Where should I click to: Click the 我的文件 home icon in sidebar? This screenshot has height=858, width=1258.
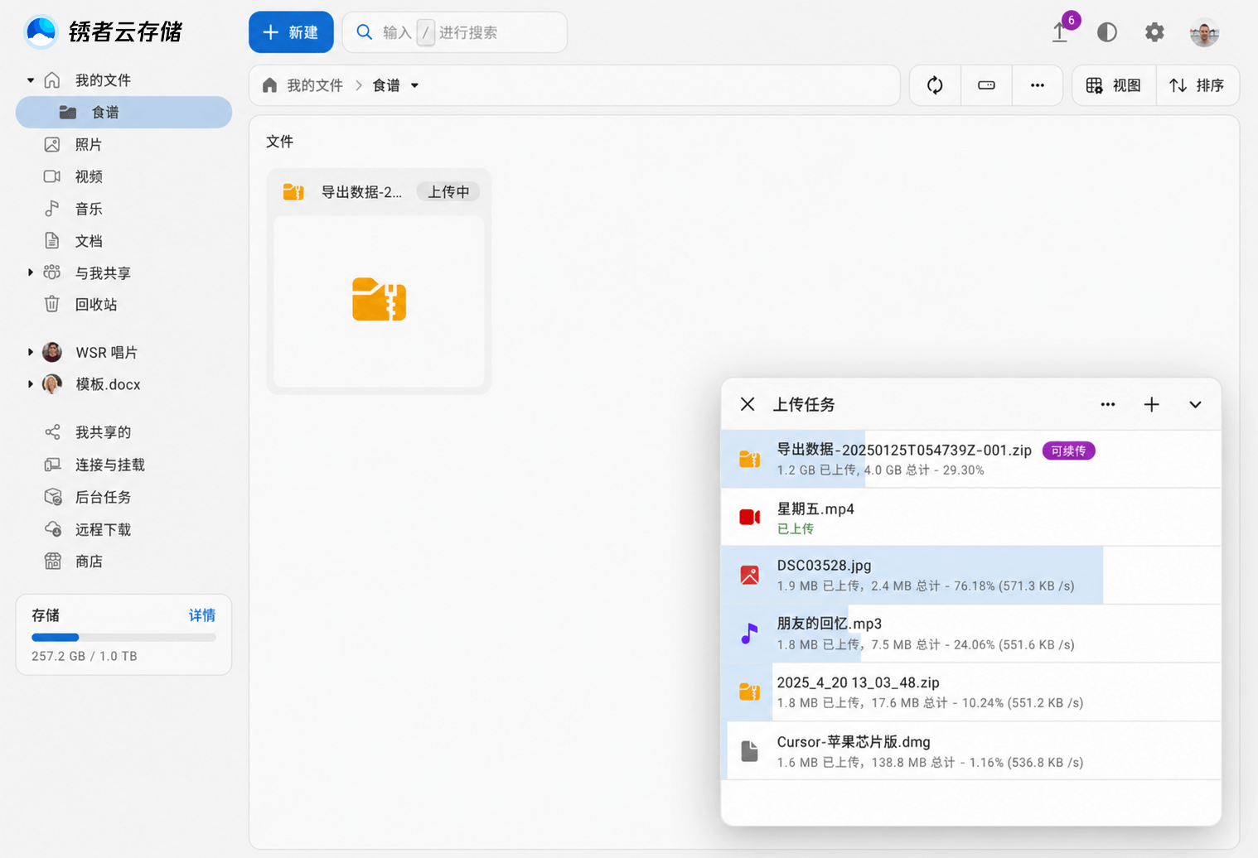coord(52,80)
